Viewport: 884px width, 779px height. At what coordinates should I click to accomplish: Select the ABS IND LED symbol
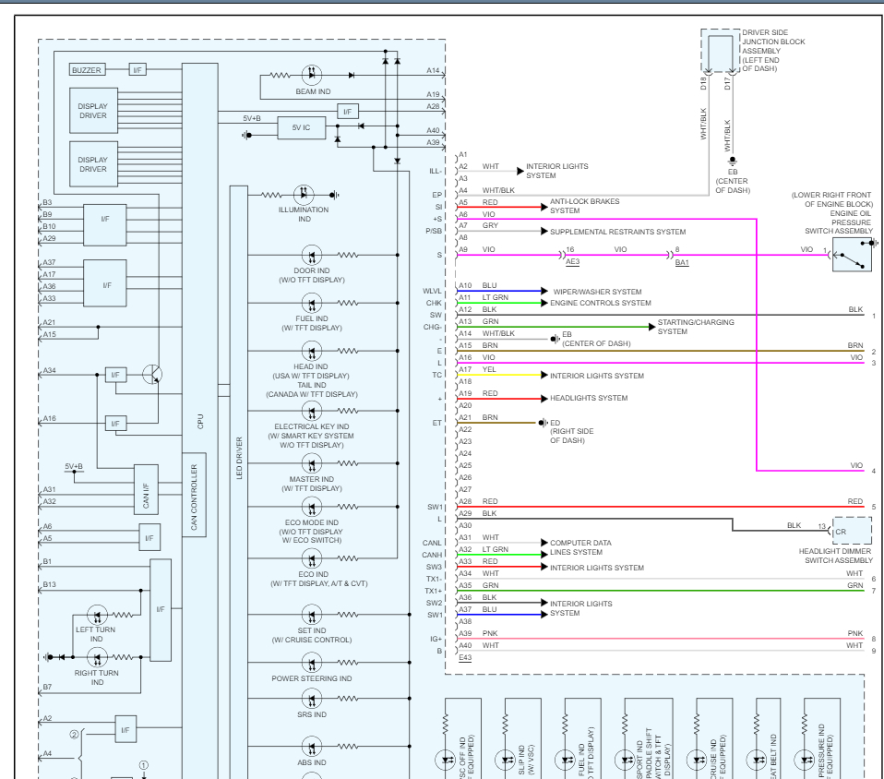click(312, 747)
